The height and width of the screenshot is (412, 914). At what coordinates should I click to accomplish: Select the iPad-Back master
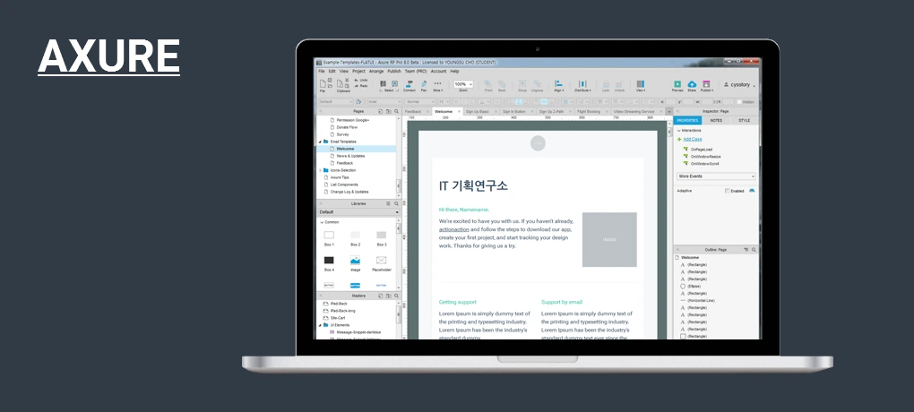339,304
